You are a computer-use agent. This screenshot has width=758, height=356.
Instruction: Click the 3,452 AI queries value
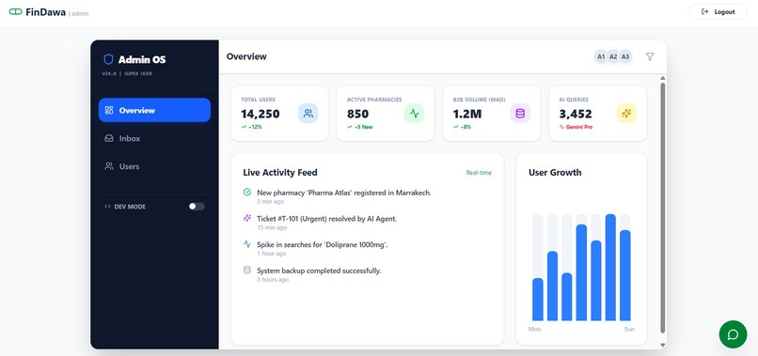point(576,114)
